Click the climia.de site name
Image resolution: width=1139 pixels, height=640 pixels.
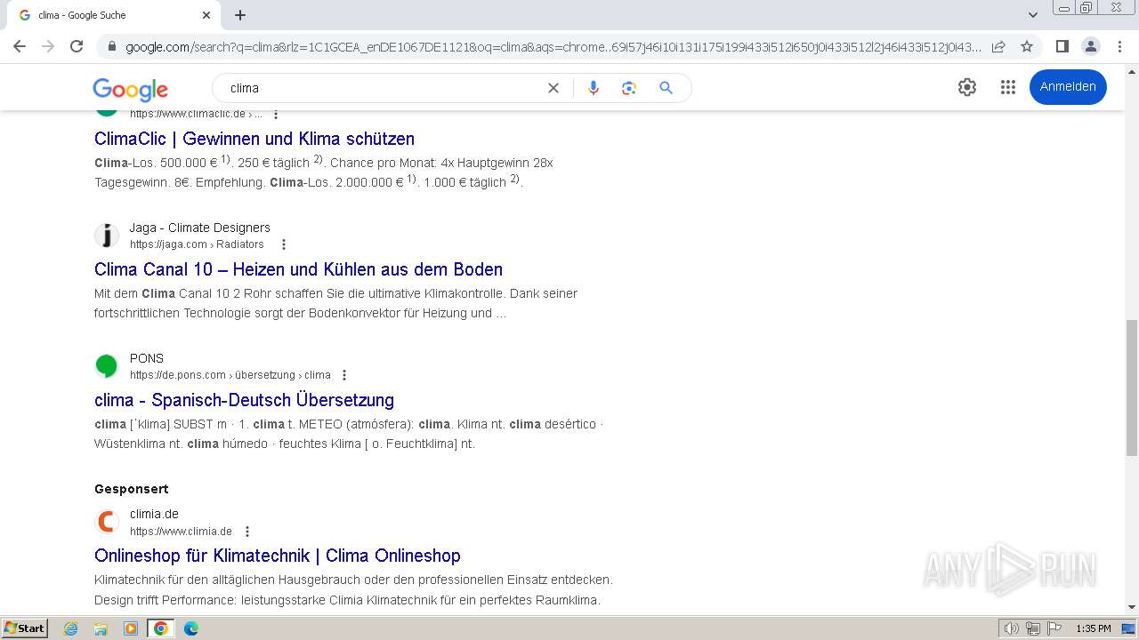154,514
